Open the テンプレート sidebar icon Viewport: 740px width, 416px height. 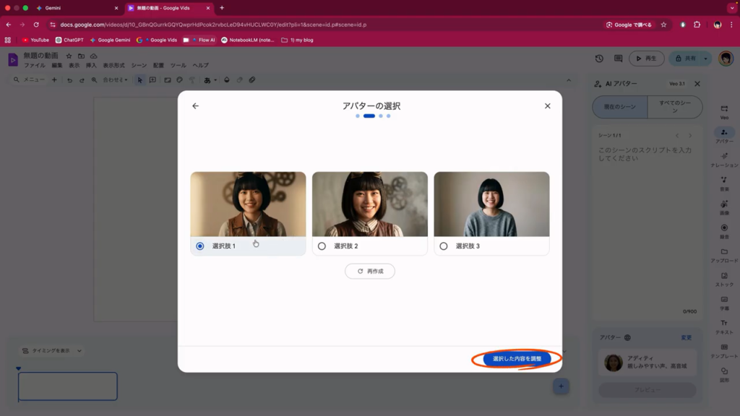pos(724,349)
